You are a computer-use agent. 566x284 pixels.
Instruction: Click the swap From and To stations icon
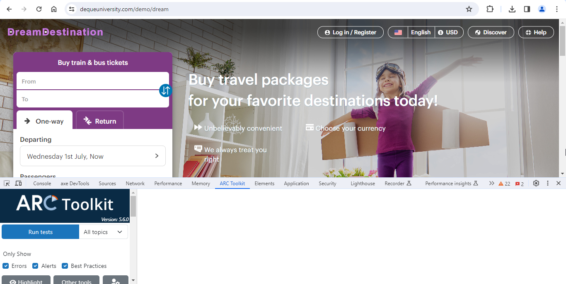(x=165, y=91)
